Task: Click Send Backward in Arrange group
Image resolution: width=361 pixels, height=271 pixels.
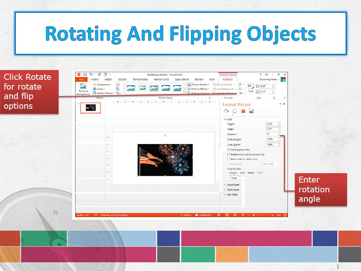Action: (x=223, y=89)
